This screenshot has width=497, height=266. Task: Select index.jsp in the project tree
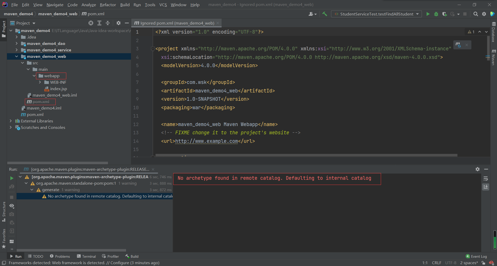click(59, 89)
